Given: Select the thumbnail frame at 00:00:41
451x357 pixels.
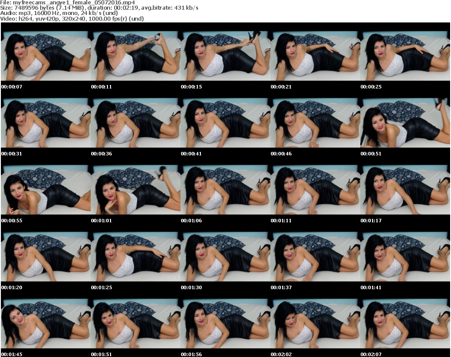Looking at the screenshot, I should 225,123.
